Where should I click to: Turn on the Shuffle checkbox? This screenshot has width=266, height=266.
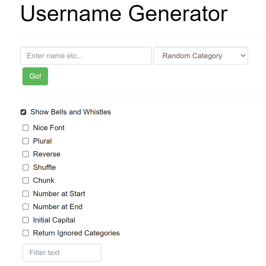point(26,167)
